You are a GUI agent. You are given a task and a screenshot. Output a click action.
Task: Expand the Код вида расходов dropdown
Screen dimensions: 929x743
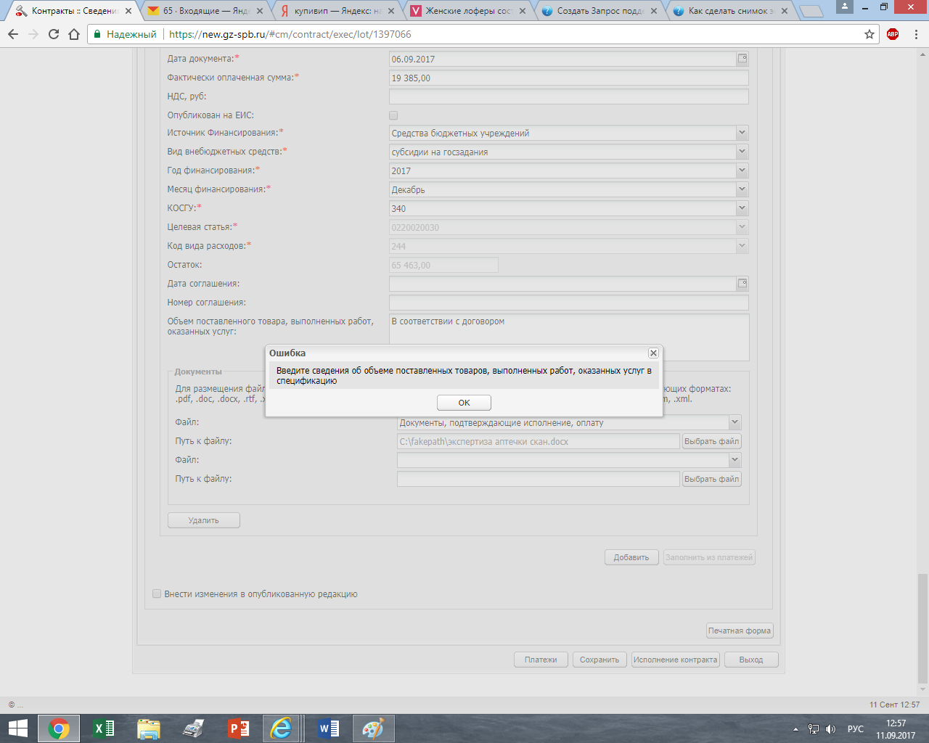(742, 246)
